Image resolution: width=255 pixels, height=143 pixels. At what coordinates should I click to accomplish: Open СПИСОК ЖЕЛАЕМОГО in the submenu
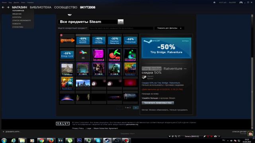(x=22, y=20)
